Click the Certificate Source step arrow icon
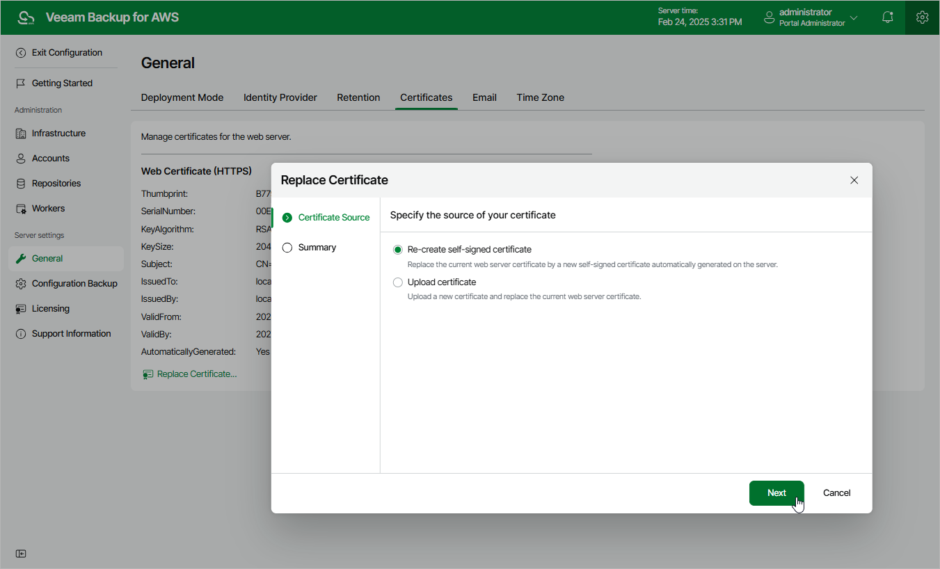 (x=287, y=218)
